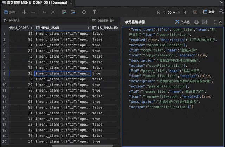Click the export data icon
The image size is (225, 147).
tap(73, 12)
